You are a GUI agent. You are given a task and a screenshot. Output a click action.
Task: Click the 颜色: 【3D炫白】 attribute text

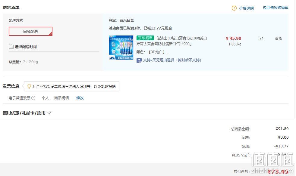tap(153, 52)
